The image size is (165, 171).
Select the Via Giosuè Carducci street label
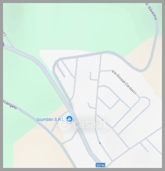(124, 82)
